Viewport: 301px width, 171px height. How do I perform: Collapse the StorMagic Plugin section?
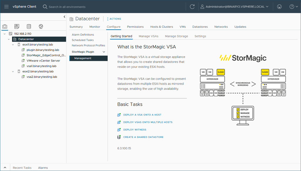coord(104,52)
